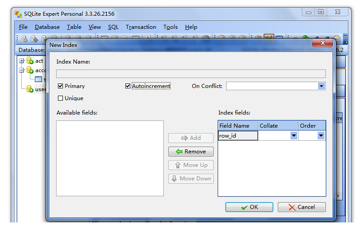Expand the act database tree node
Image resolution: width=362 pixels, height=231 pixels.
click(21, 61)
